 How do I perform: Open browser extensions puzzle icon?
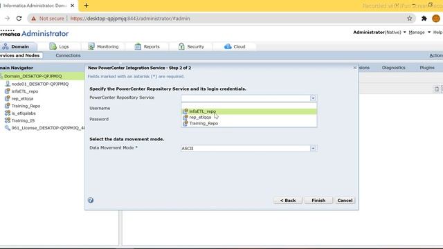click(x=424, y=19)
